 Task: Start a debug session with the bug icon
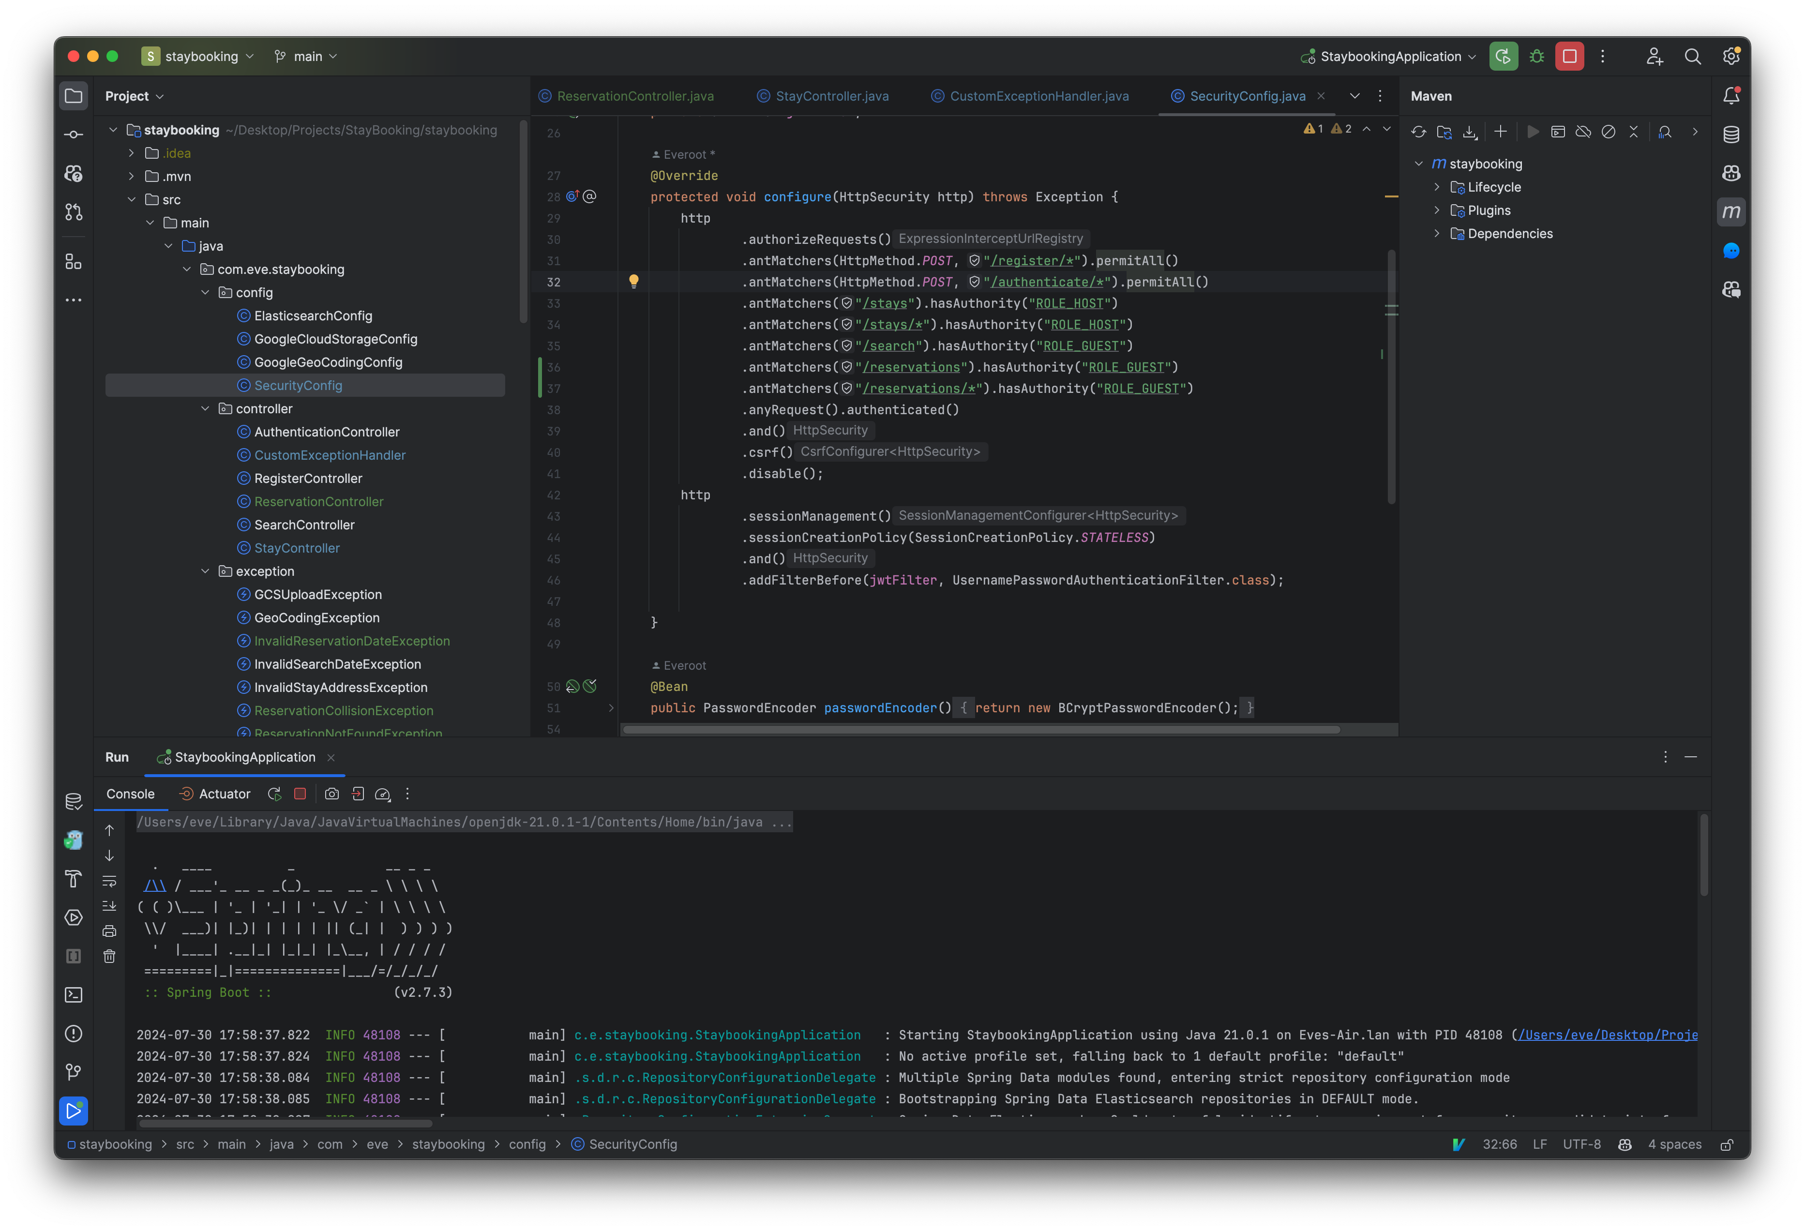click(1536, 56)
